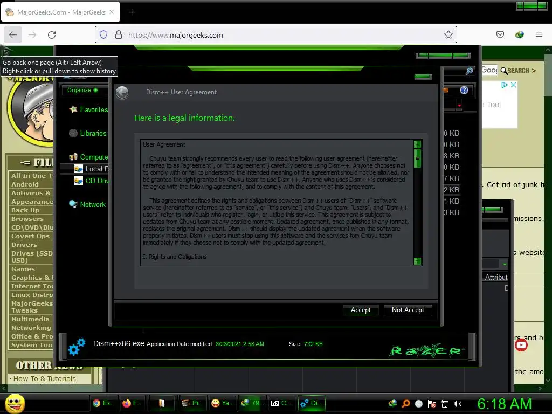Open the Covert Ops category link
This screenshot has height=414, width=552.
tap(31, 236)
